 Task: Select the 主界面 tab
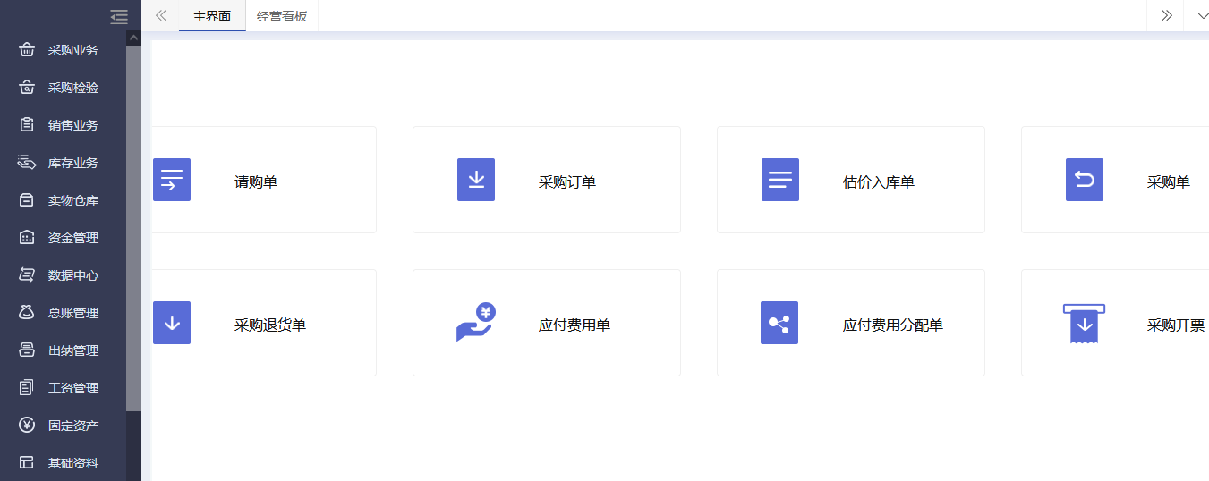(x=212, y=16)
